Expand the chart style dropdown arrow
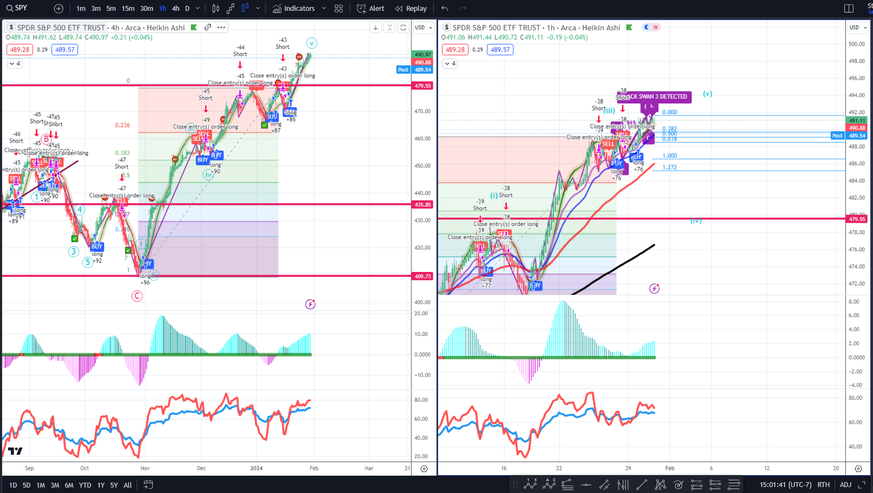Viewport: 873px width, 493px height. [x=258, y=9]
